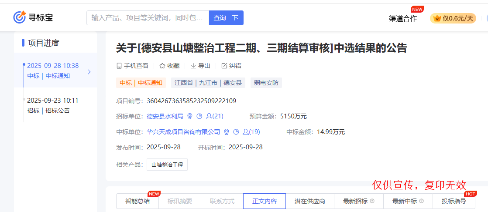
Task: Select the 2025-09-23 招标公告 progress entry
Action: pos(52,105)
